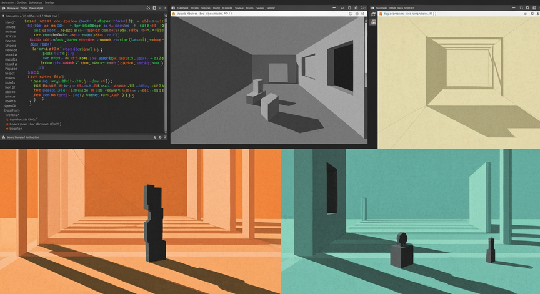Click the lower sidebar icon beside the beige render window

click(373, 22)
